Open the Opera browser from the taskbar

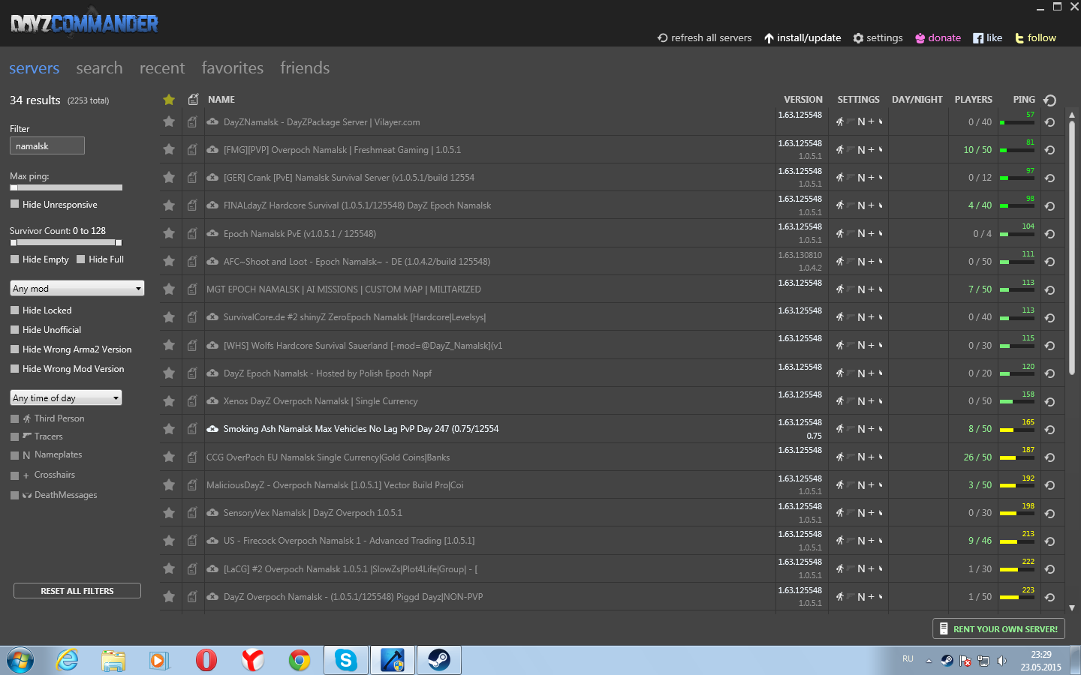pos(206,660)
